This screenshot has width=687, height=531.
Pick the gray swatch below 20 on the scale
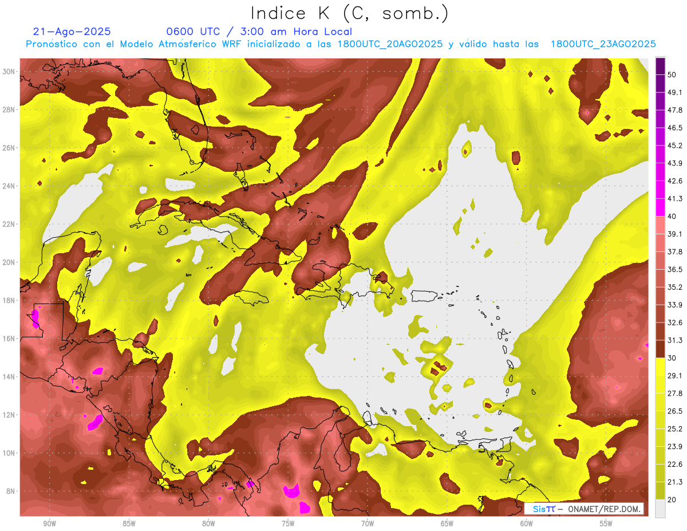(660, 509)
